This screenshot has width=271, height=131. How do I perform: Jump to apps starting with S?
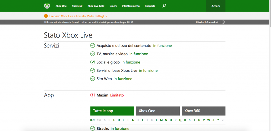tap(189, 120)
